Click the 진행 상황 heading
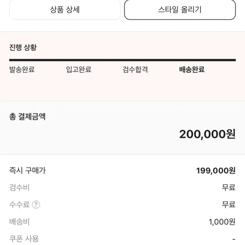The width and height of the screenshot is (245, 245). (23, 47)
